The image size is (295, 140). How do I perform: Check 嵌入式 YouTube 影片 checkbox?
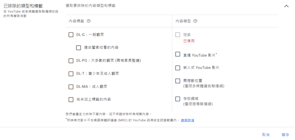point(178,68)
